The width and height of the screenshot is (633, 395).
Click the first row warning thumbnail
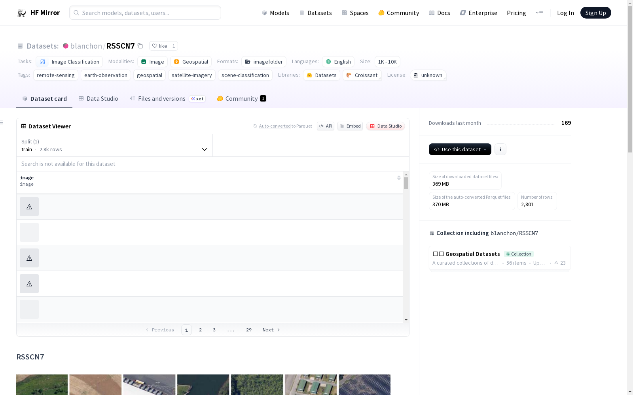(x=29, y=207)
